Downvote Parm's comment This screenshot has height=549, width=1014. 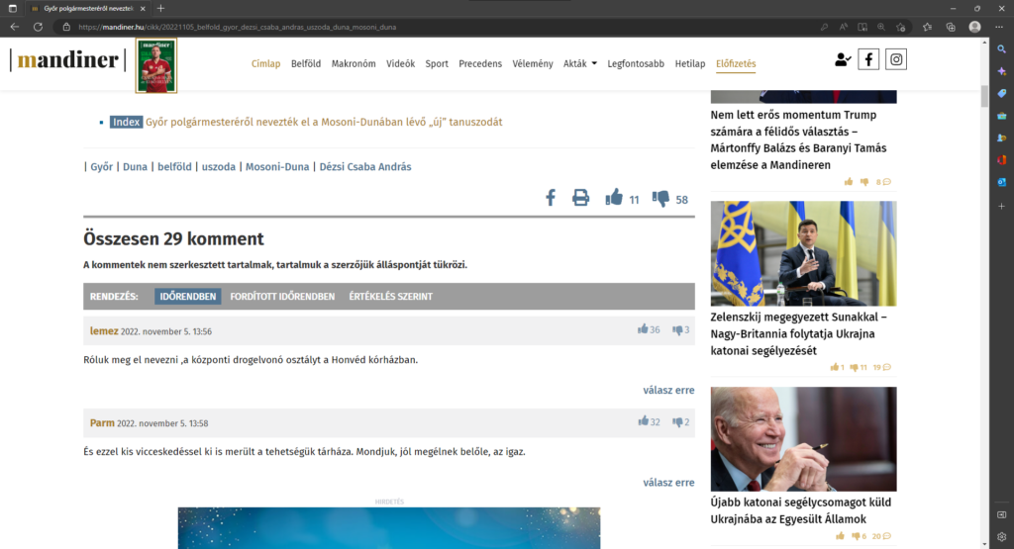coord(677,422)
